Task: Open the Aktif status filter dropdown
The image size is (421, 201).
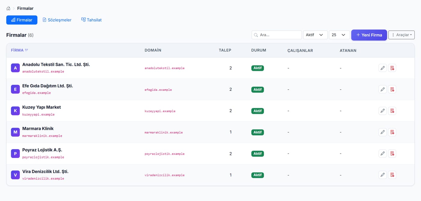Action: [315, 35]
